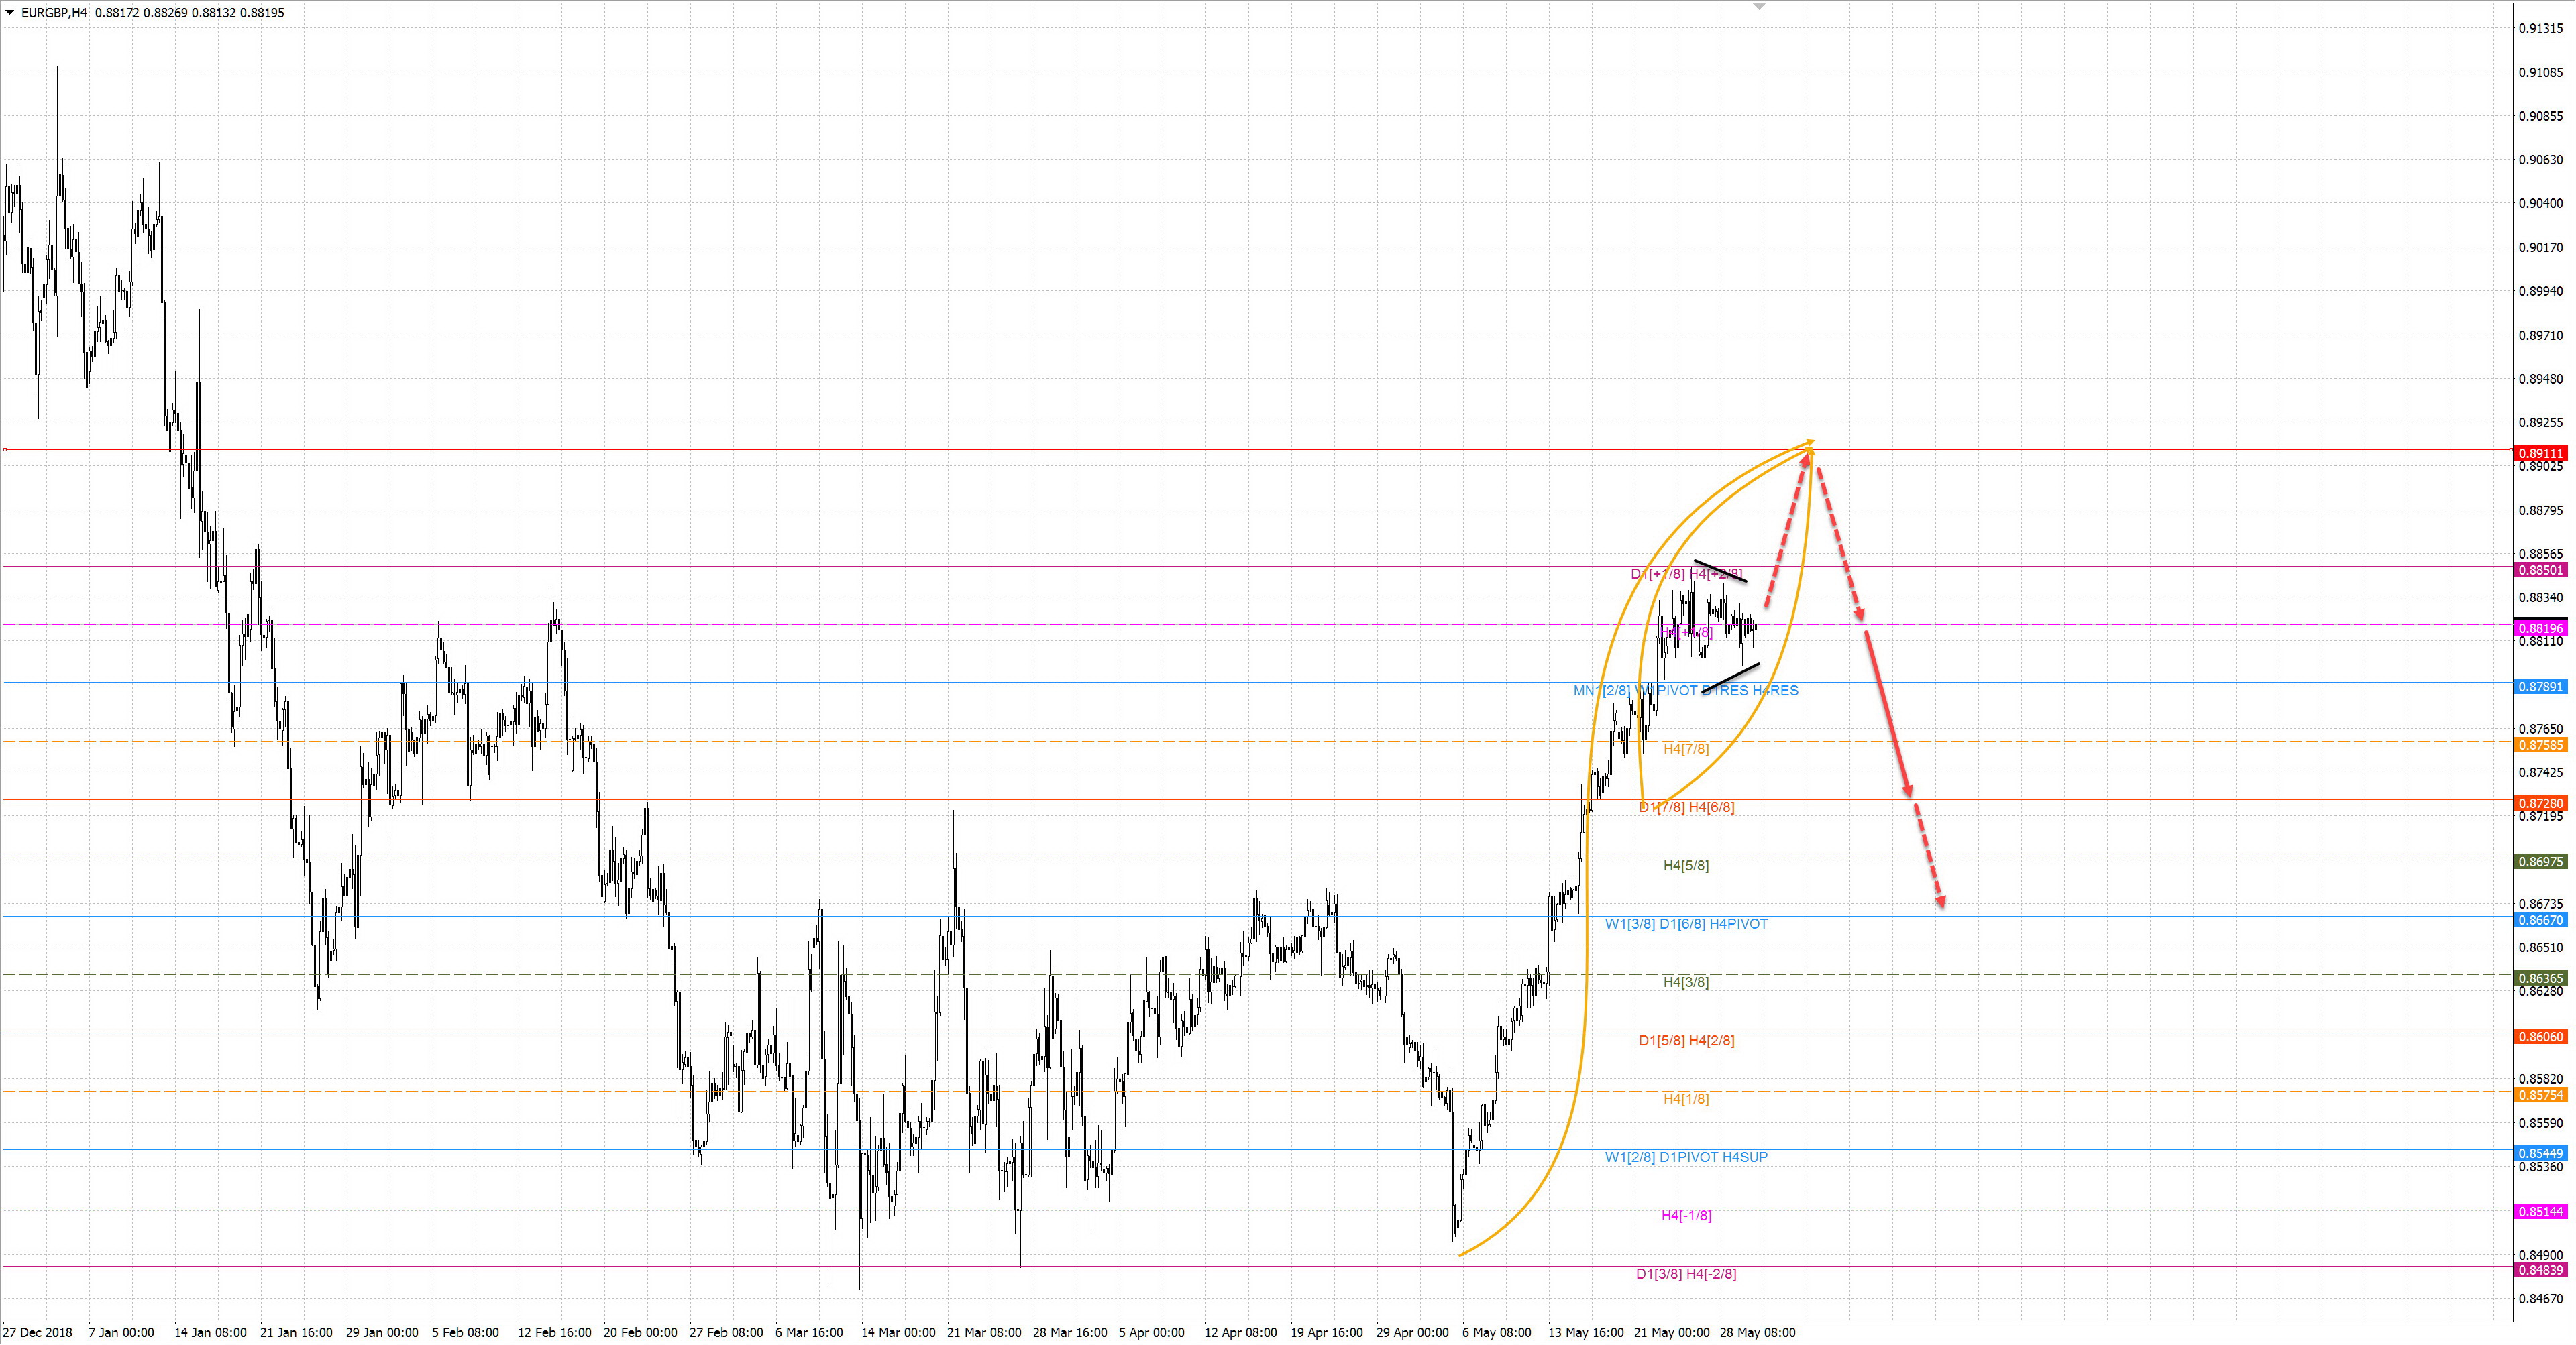
Task: Click the W1[3/8] D1[6/8] H4PIVOT label
Action: point(1686,923)
